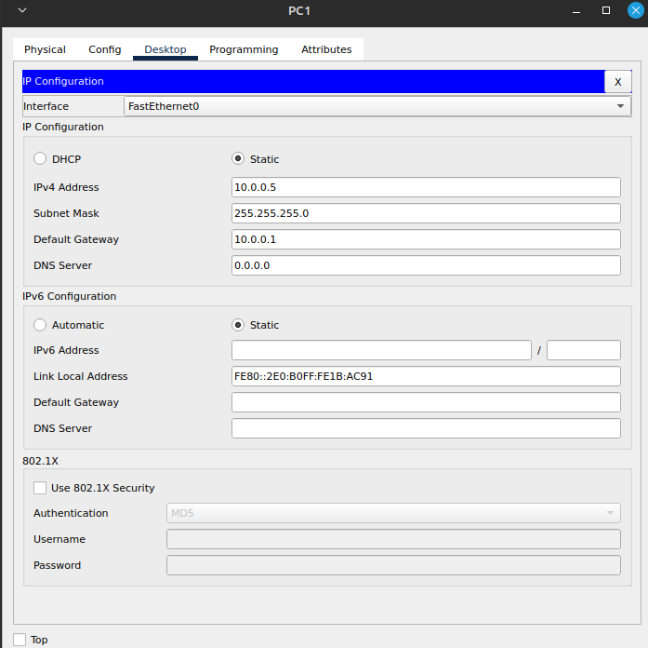Screen dimensions: 648x648
Task: Select the DHCP radio button
Action: (41, 159)
